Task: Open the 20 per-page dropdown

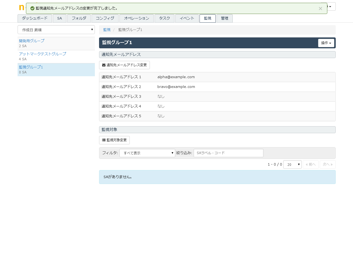Action: [x=292, y=164]
